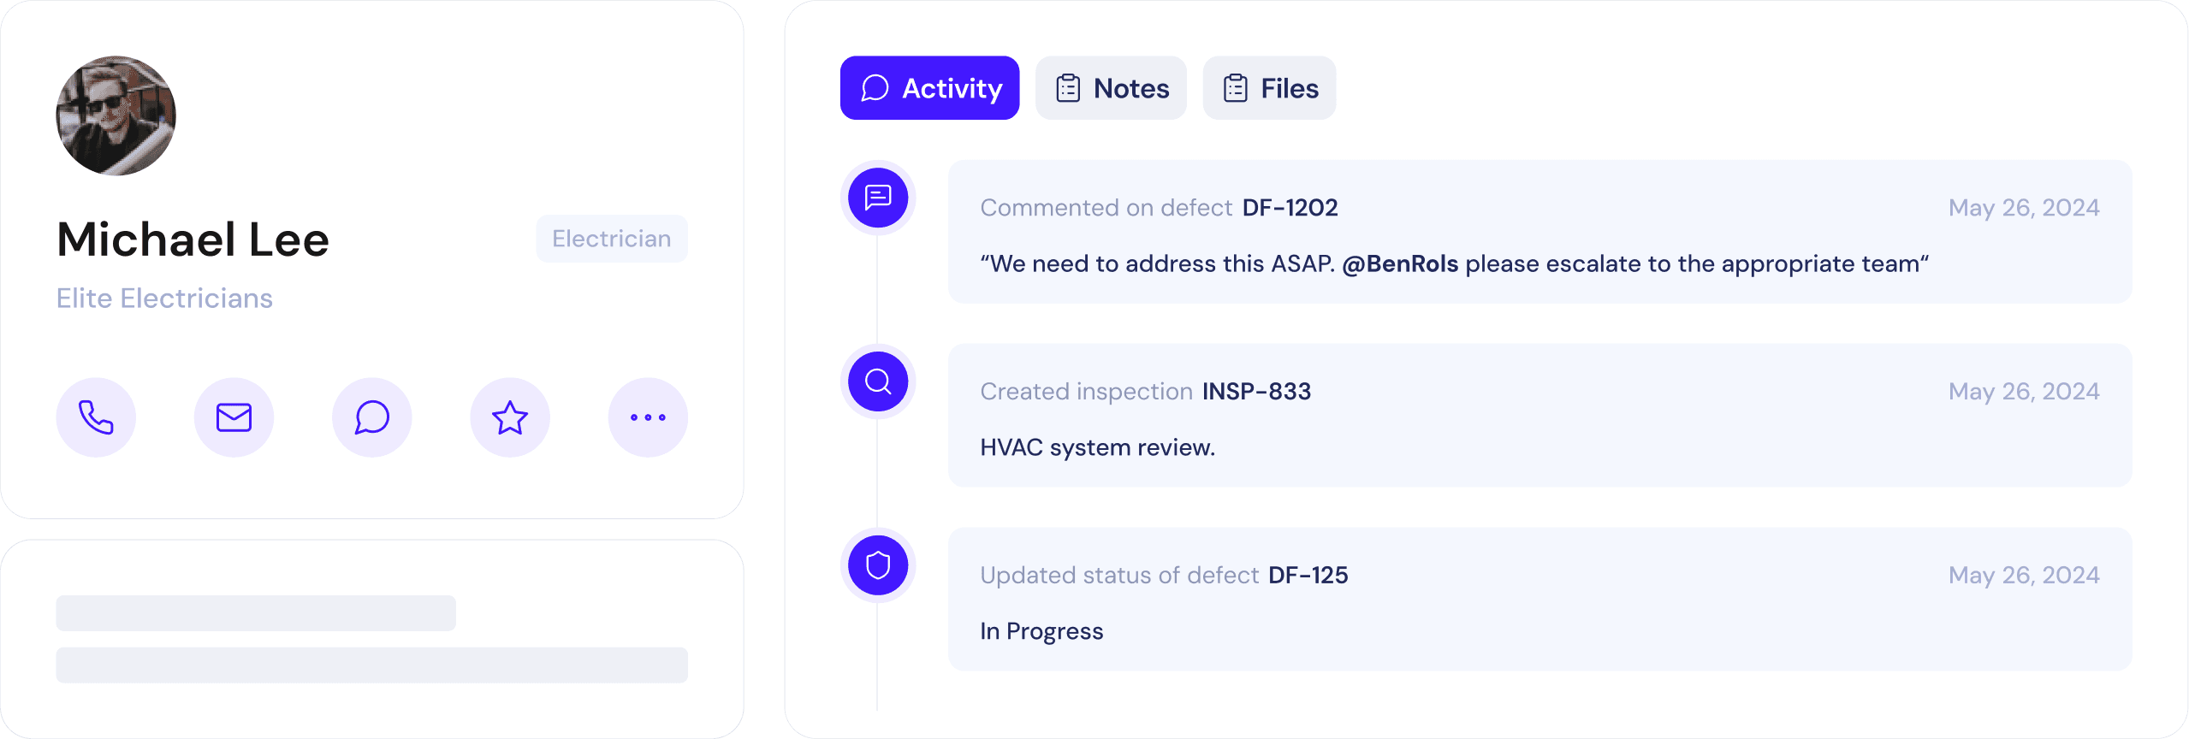This screenshot has height=739, width=2189.
Task: Open the Files tab
Action: (x=1269, y=88)
